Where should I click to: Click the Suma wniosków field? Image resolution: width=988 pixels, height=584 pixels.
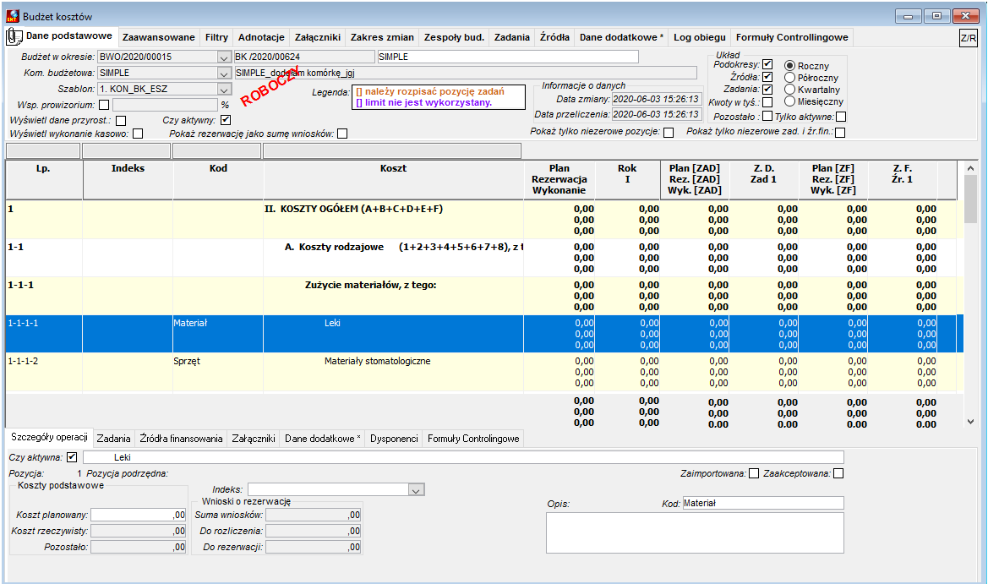[x=314, y=515]
